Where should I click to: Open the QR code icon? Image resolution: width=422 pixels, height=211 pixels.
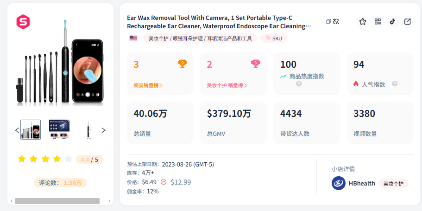tap(378, 22)
